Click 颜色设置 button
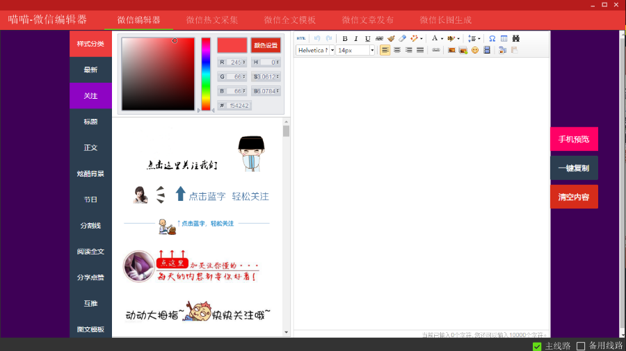The image size is (626, 351). pos(266,45)
